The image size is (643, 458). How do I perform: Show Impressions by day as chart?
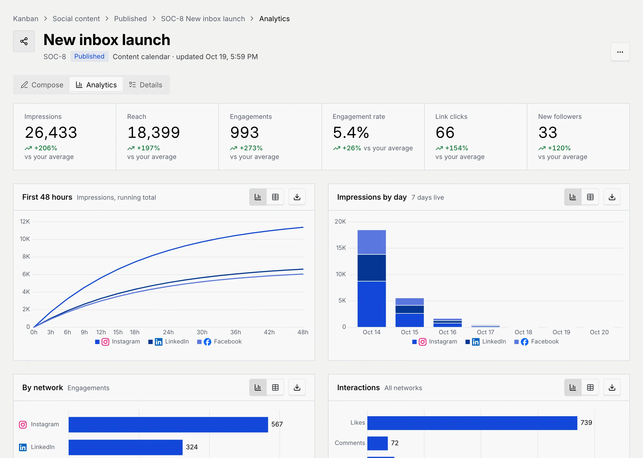pyautogui.click(x=573, y=197)
